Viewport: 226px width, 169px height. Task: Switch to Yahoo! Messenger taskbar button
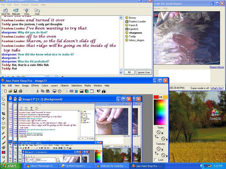pyautogui.click(x=40, y=166)
